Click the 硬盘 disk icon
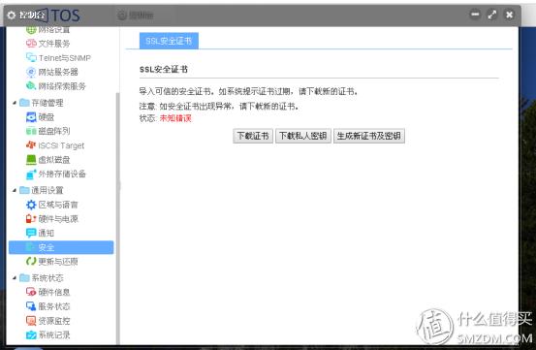536x350 pixels. (x=31, y=117)
